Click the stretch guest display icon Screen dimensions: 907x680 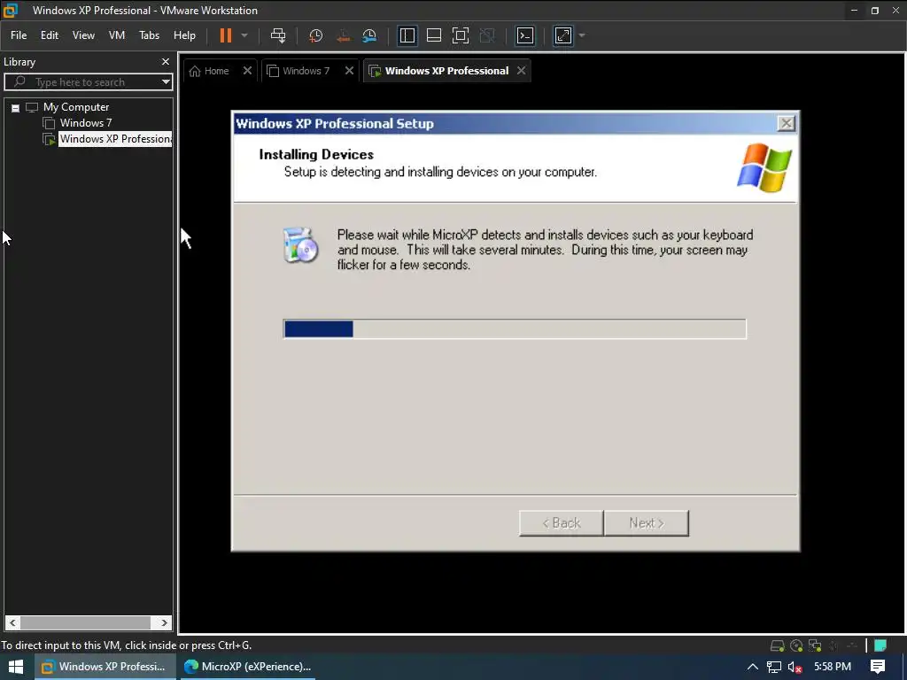click(563, 35)
